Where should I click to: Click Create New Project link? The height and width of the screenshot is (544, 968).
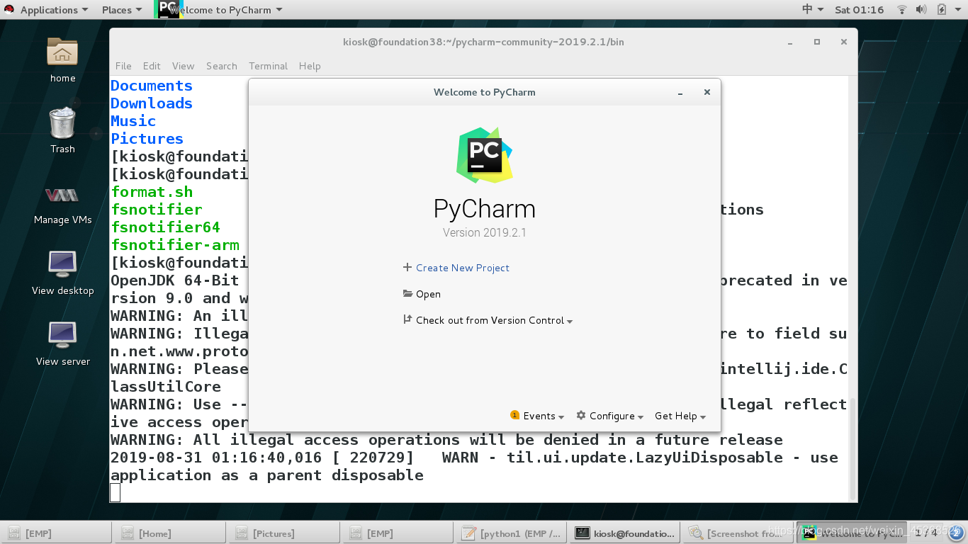463,268
